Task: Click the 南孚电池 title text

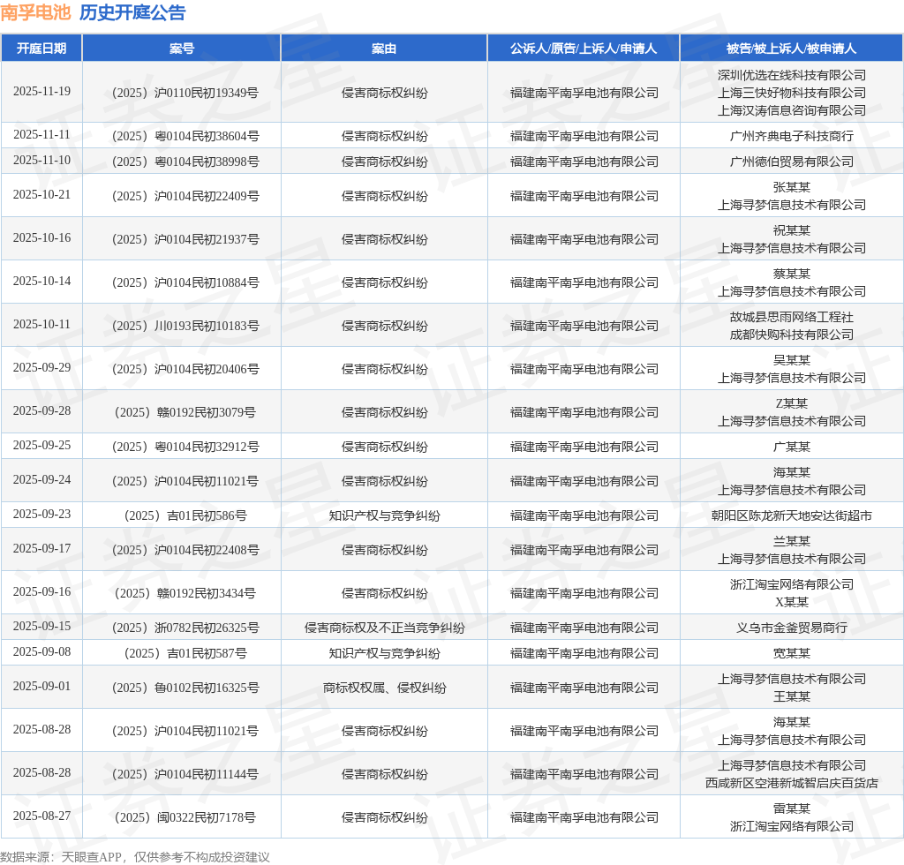Action: coord(35,12)
